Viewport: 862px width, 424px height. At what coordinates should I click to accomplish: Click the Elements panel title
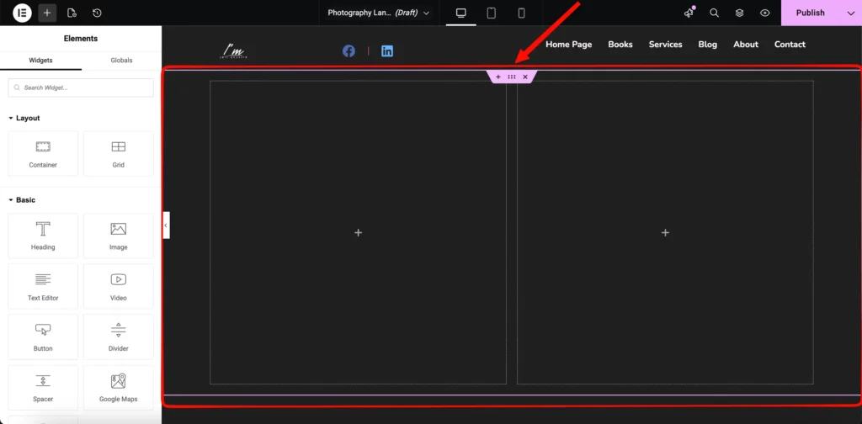pyautogui.click(x=81, y=39)
